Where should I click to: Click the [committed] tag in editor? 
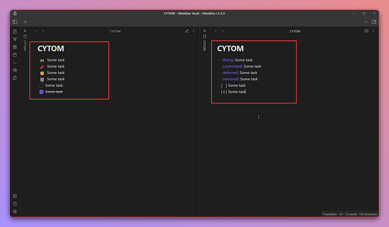pos(232,66)
